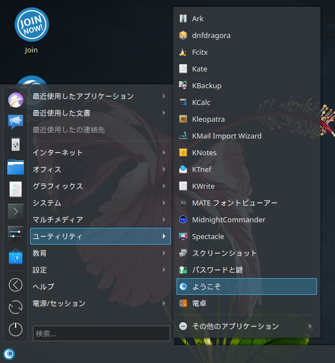The image size is (335, 363).
Task: Click the dnfdragora text label
Action: [211, 36]
